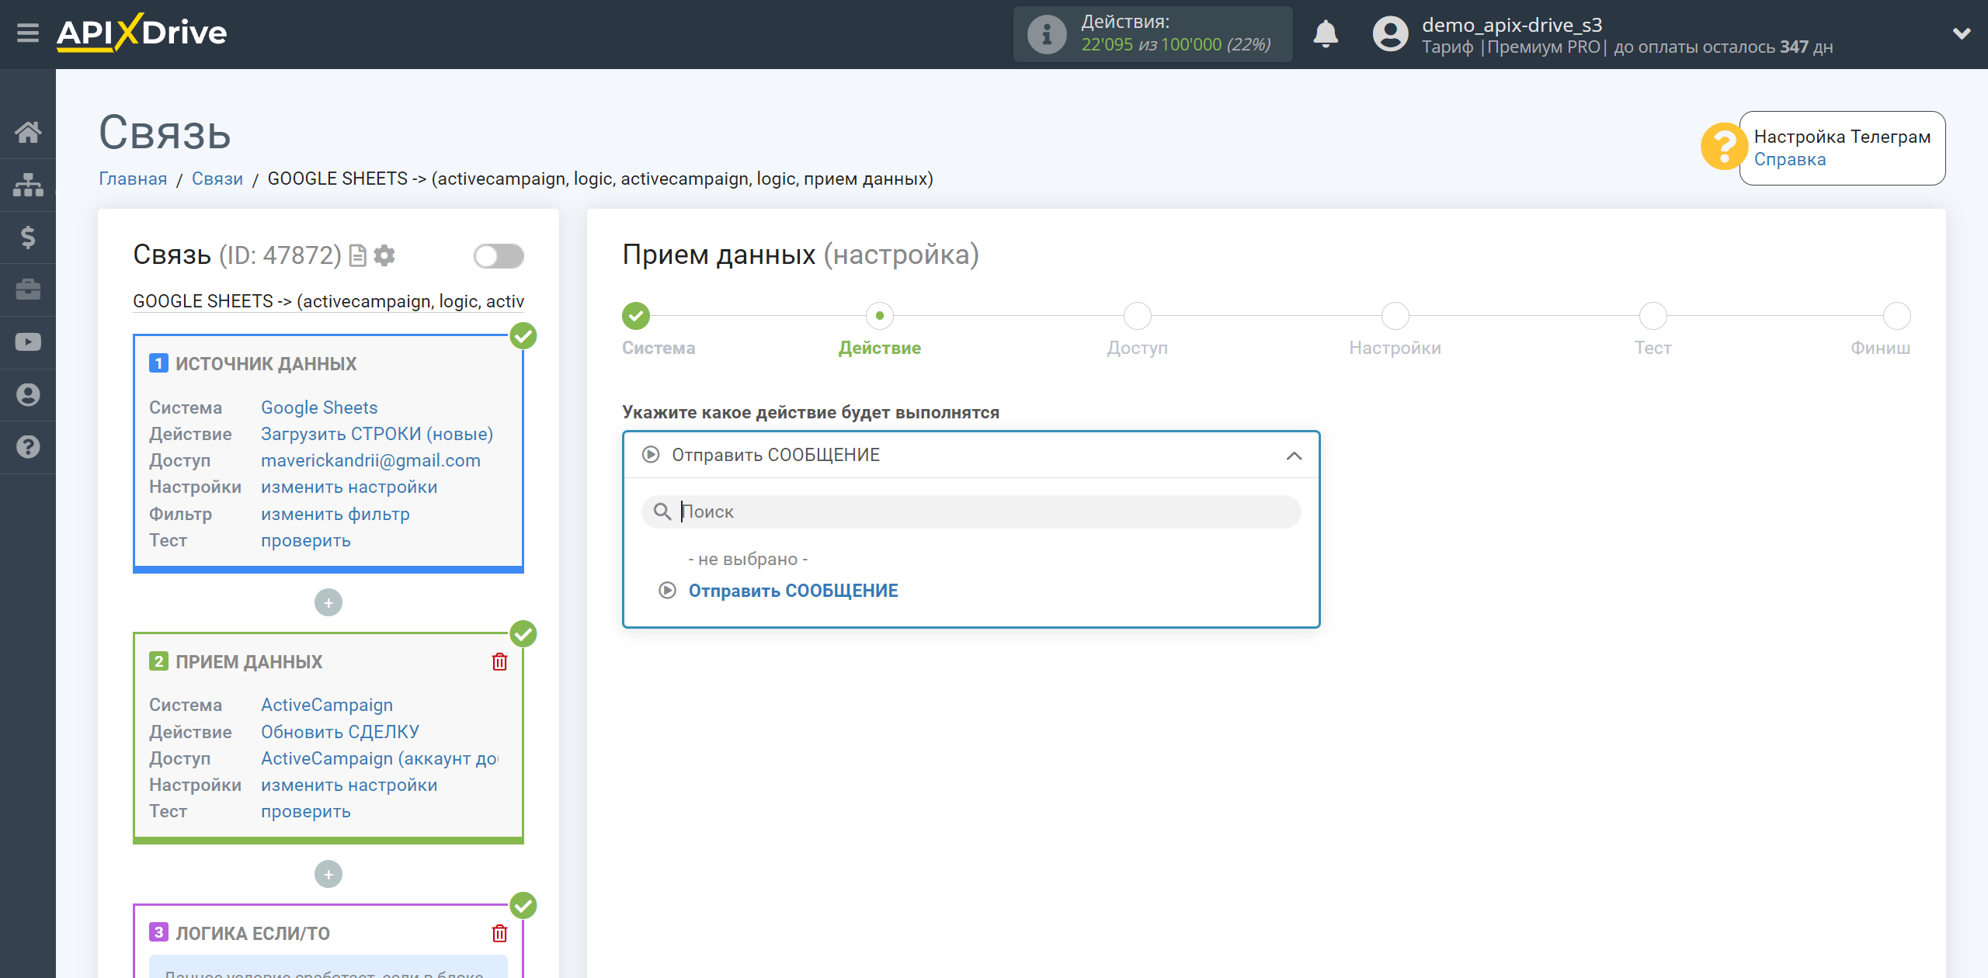Click the actions info icon
Image resolution: width=1988 pixels, height=978 pixels.
[1046, 34]
